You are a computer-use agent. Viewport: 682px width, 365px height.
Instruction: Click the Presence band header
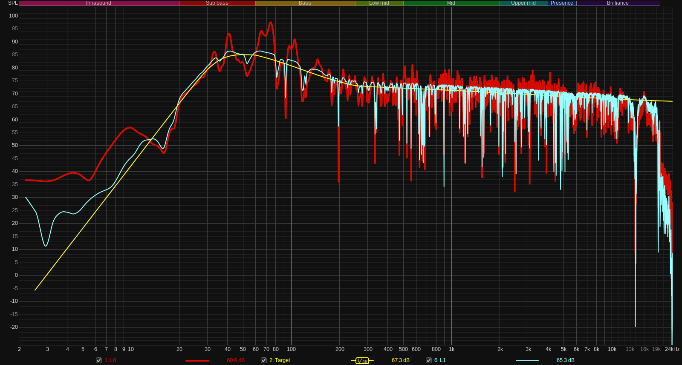pos(562,3)
